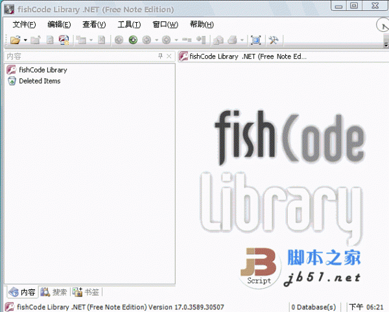
Task: Click the green move down arrow icon
Action: [x=133, y=40]
